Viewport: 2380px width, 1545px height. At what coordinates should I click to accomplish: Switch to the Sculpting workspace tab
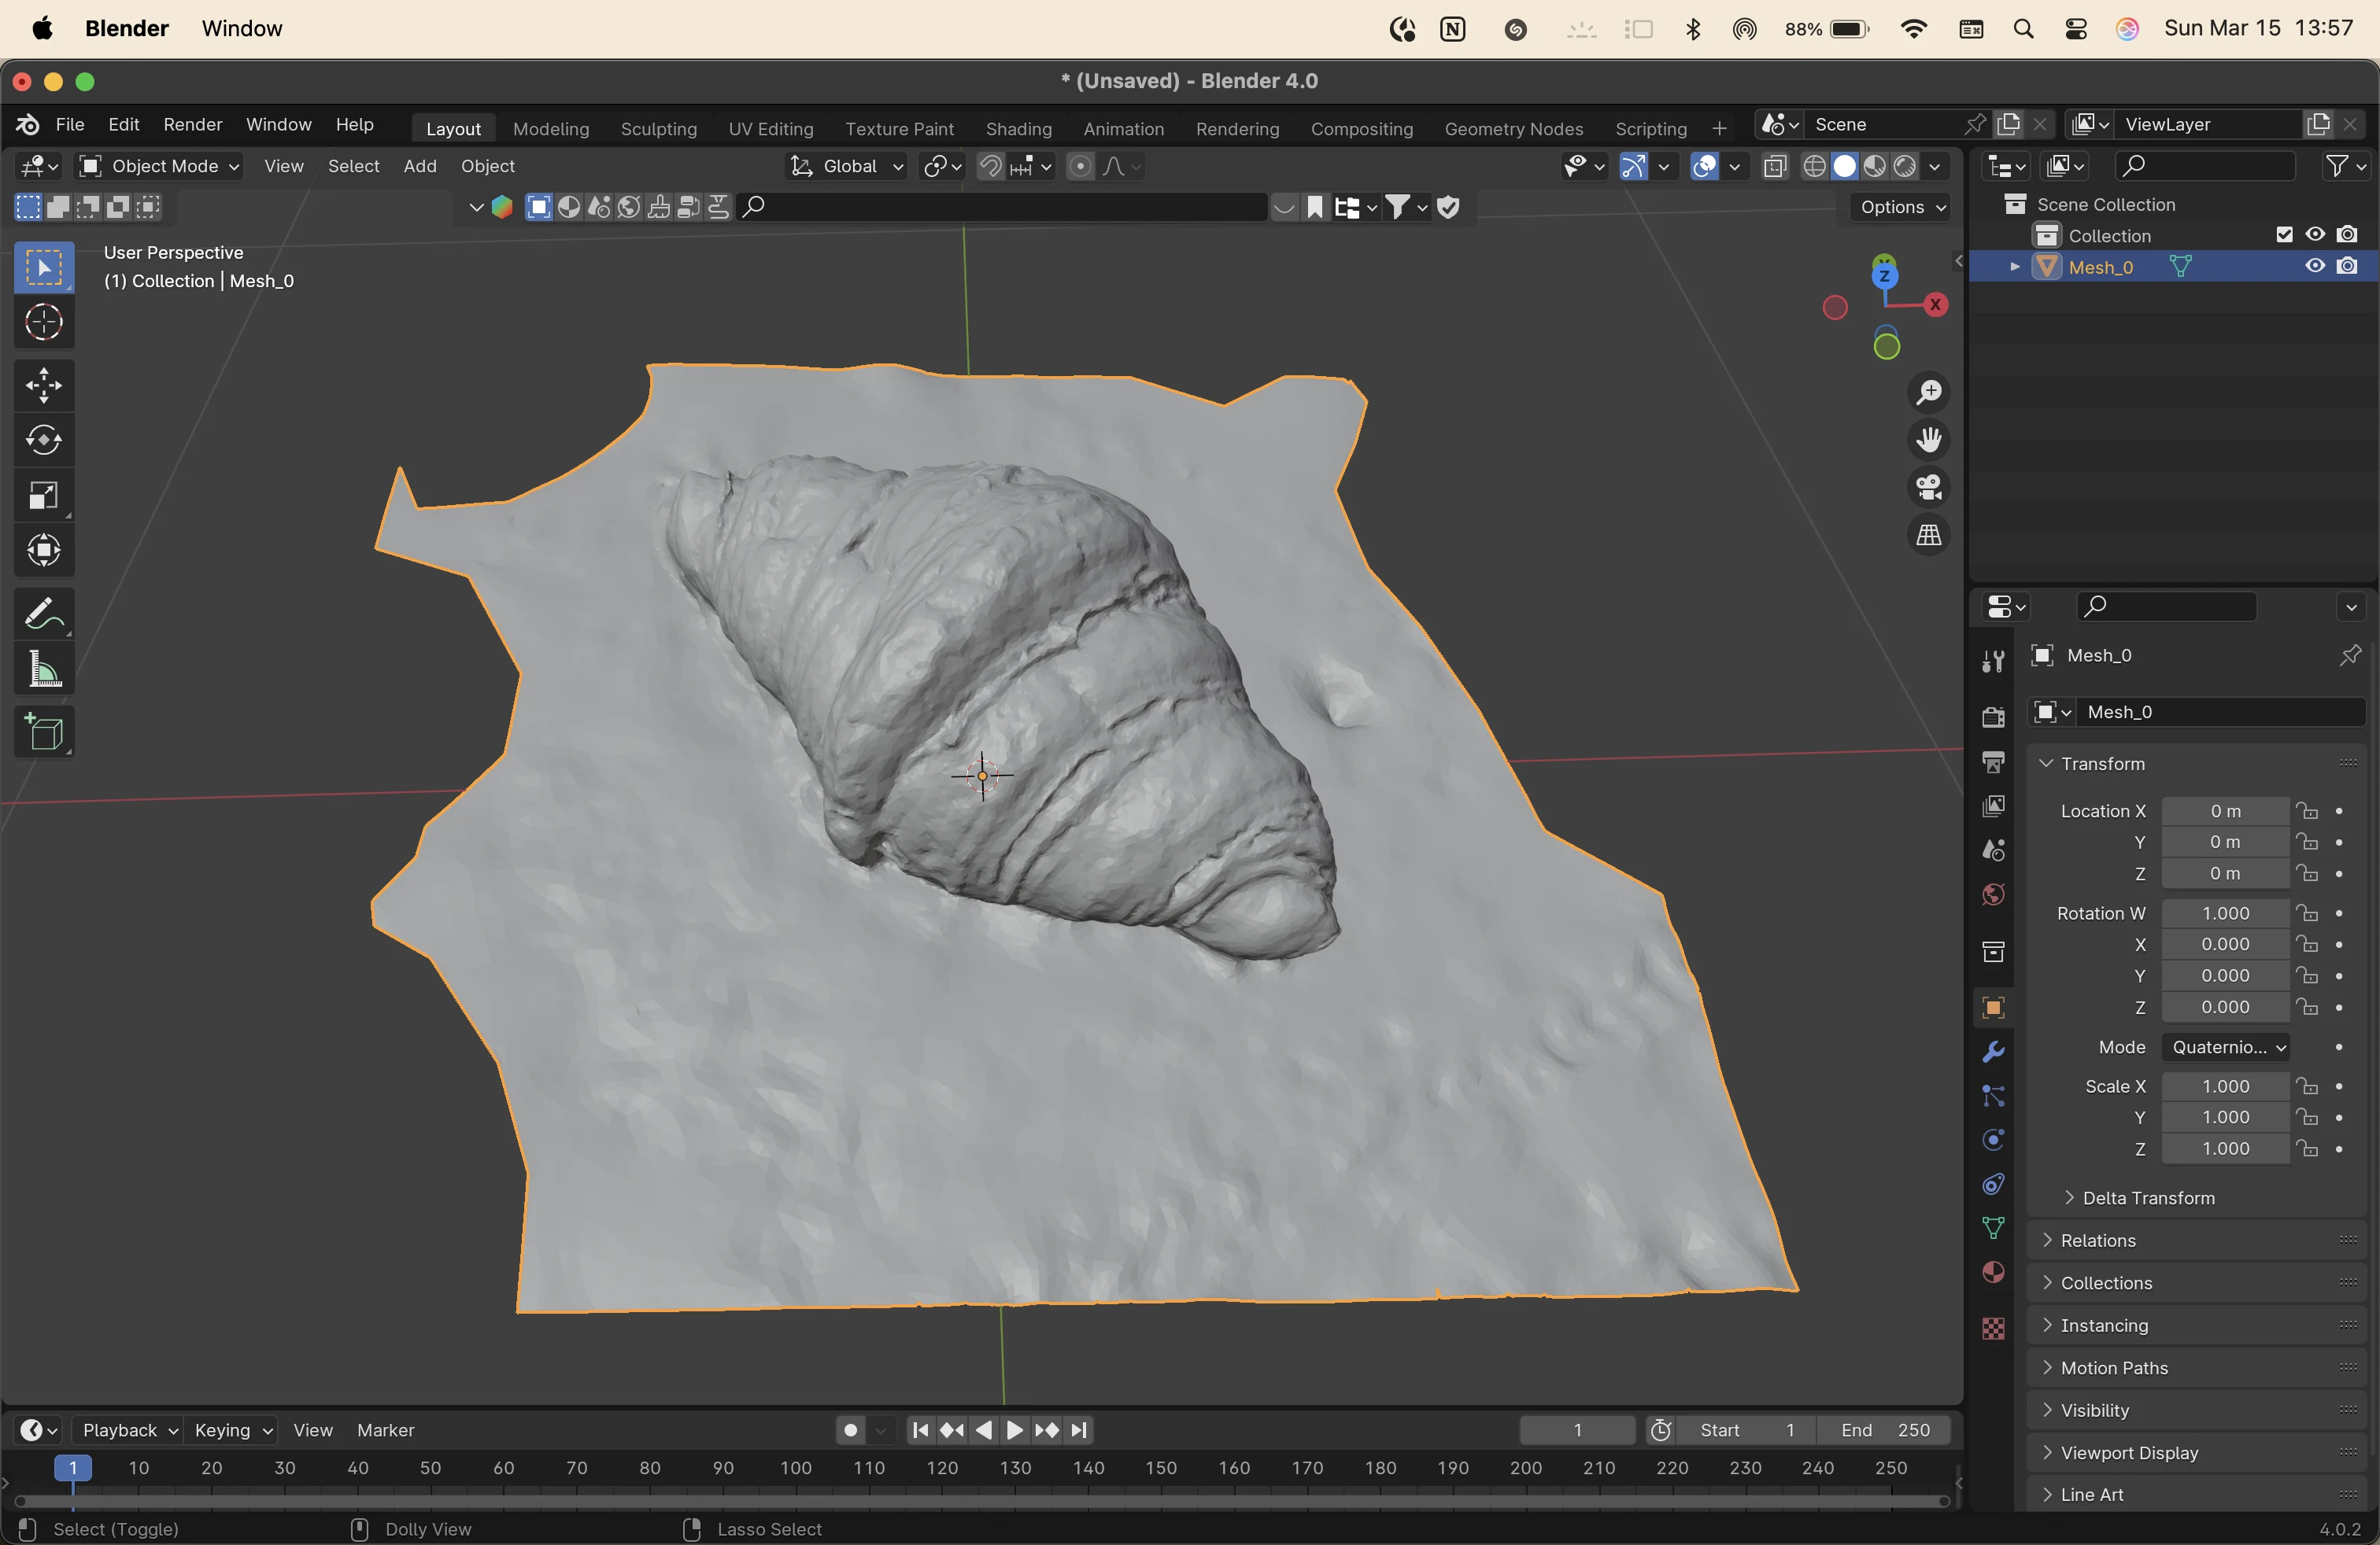[x=658, y=129]
